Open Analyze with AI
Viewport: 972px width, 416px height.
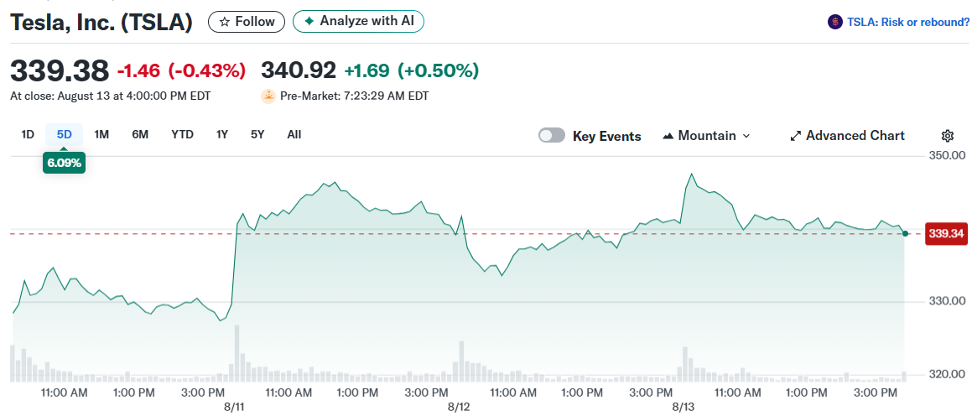[358, 21]
